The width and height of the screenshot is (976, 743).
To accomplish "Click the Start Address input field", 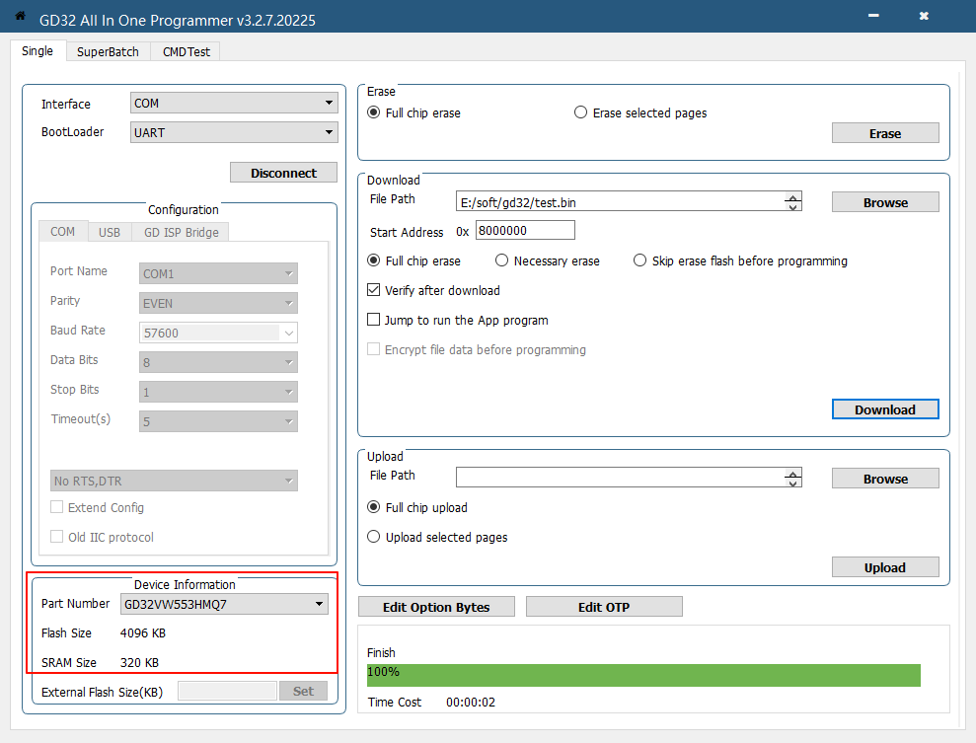I will pos(524,231).
